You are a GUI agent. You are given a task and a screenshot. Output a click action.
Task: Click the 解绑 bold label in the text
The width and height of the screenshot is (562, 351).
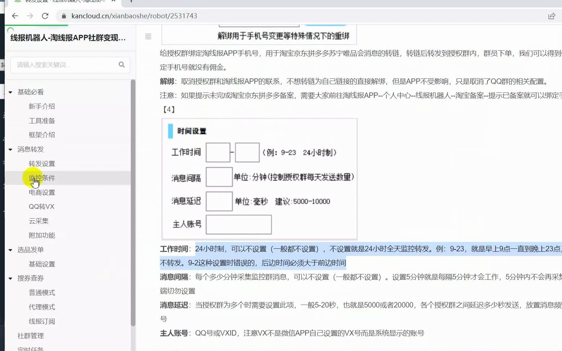pyautogui.click(x=167, y=81)
